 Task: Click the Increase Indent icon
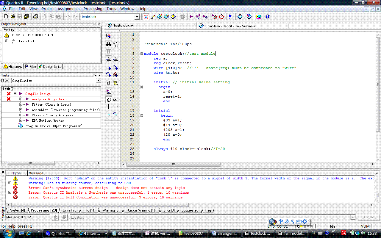pyautogui.click(x=109, y=60)
